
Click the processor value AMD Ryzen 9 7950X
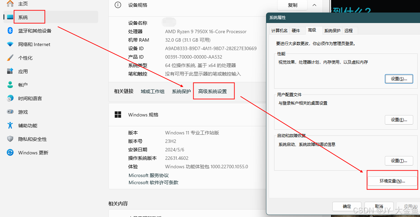[x=206, y=31]
